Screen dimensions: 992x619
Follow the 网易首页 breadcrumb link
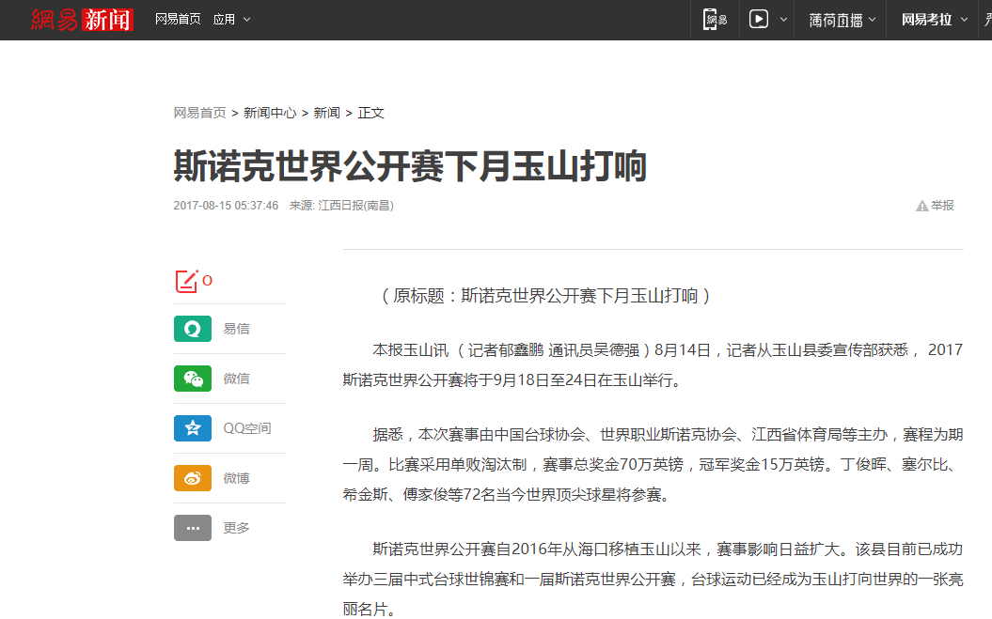[200, 113]
